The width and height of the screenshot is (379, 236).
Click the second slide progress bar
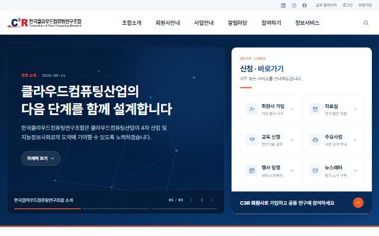pyautogui.click(x=116, y=209)
